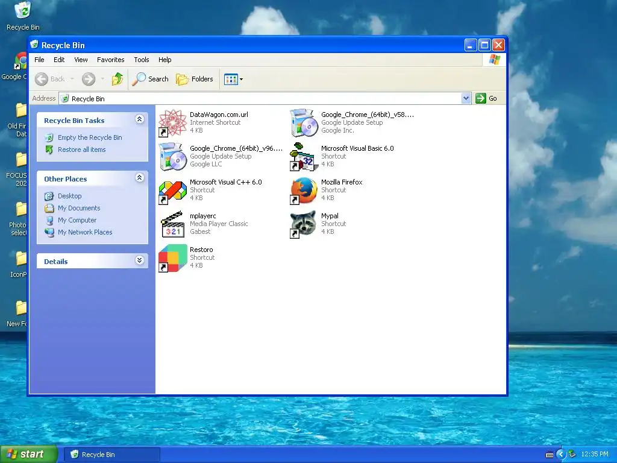Select the mplayerc clapperboard icon
The image size is (617, 463).
173,224
